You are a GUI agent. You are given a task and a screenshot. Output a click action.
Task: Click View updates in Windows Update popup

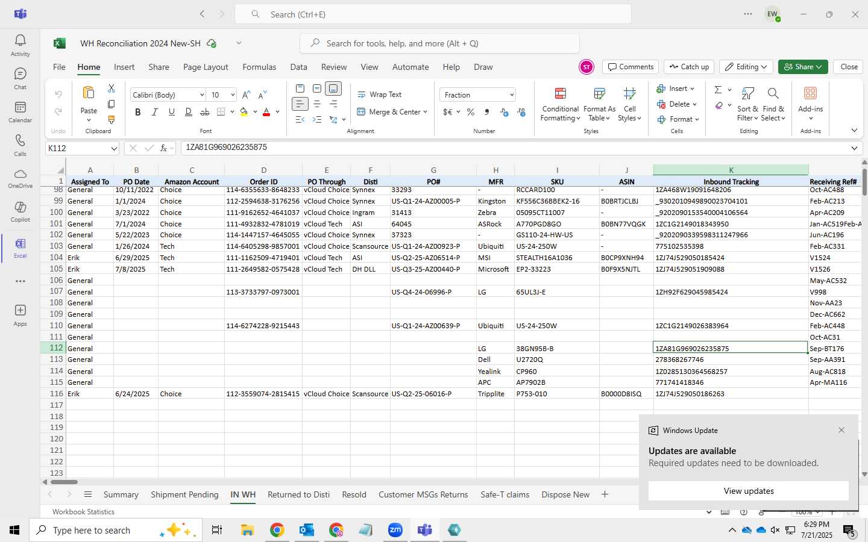pyautogui.click(x=749, y=491)
